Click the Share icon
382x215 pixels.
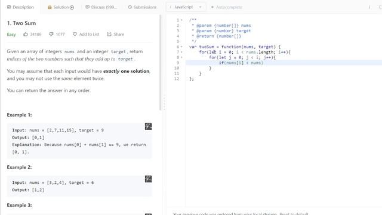(109, 34)
